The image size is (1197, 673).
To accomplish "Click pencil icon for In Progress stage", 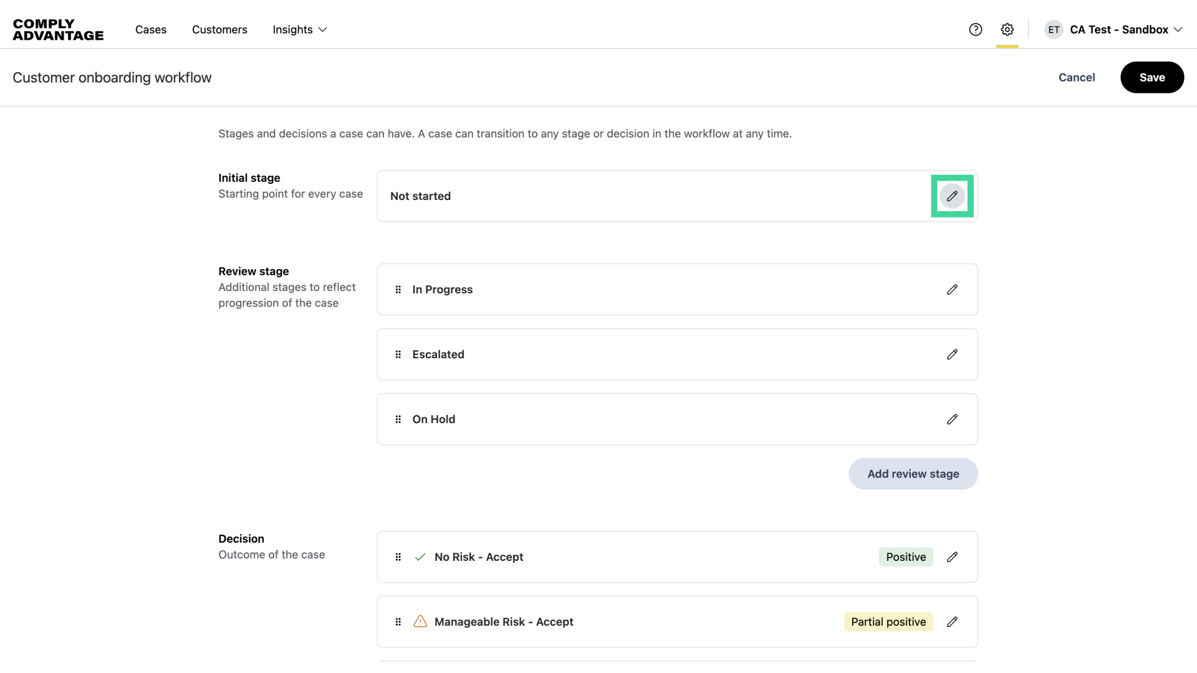I will tap(952, 290).
